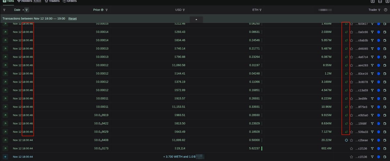Filter by trader ...3c8078 funnel icon
390x161 pixels.
tap(372, 82)
